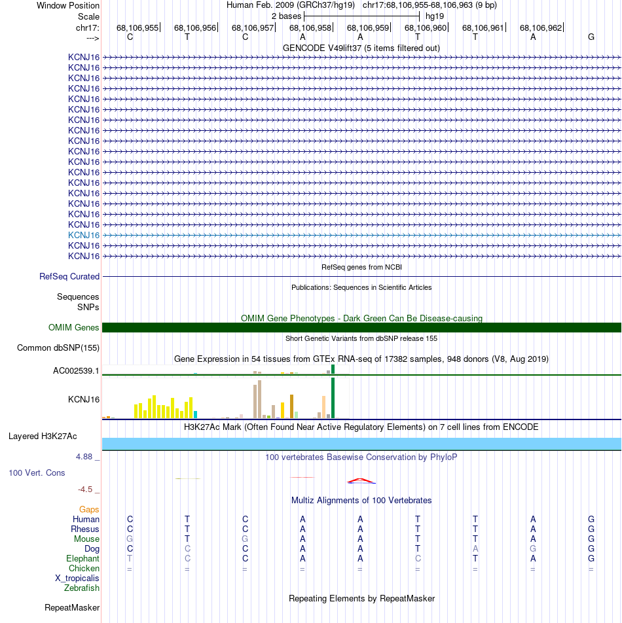Click the Layered H3K27Ac label
The image size is (622, 623).
(43, 436)
